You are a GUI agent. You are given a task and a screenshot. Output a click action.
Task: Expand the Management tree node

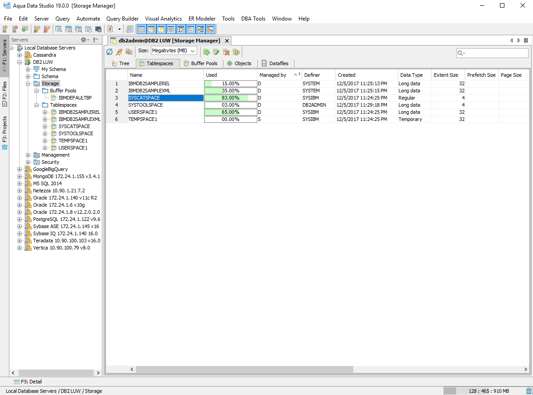coord(28,155)
